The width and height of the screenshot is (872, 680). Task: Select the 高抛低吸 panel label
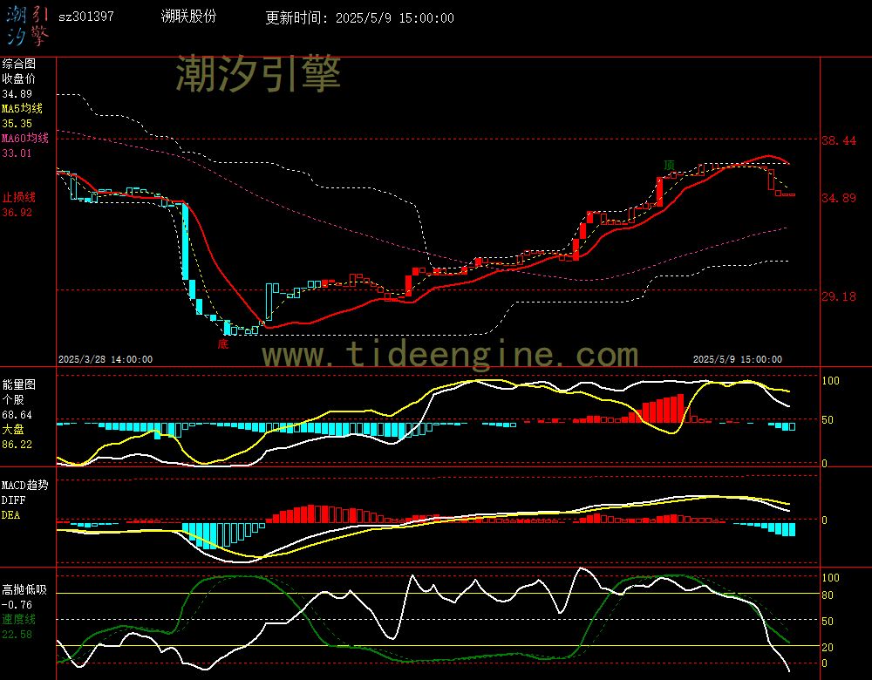(x=25, y=589)
